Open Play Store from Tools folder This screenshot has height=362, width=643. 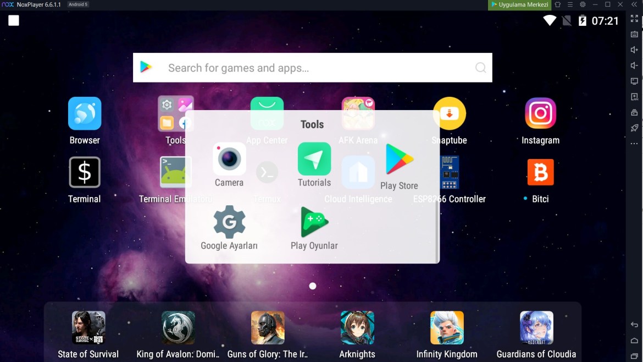(x=400, y=160)
